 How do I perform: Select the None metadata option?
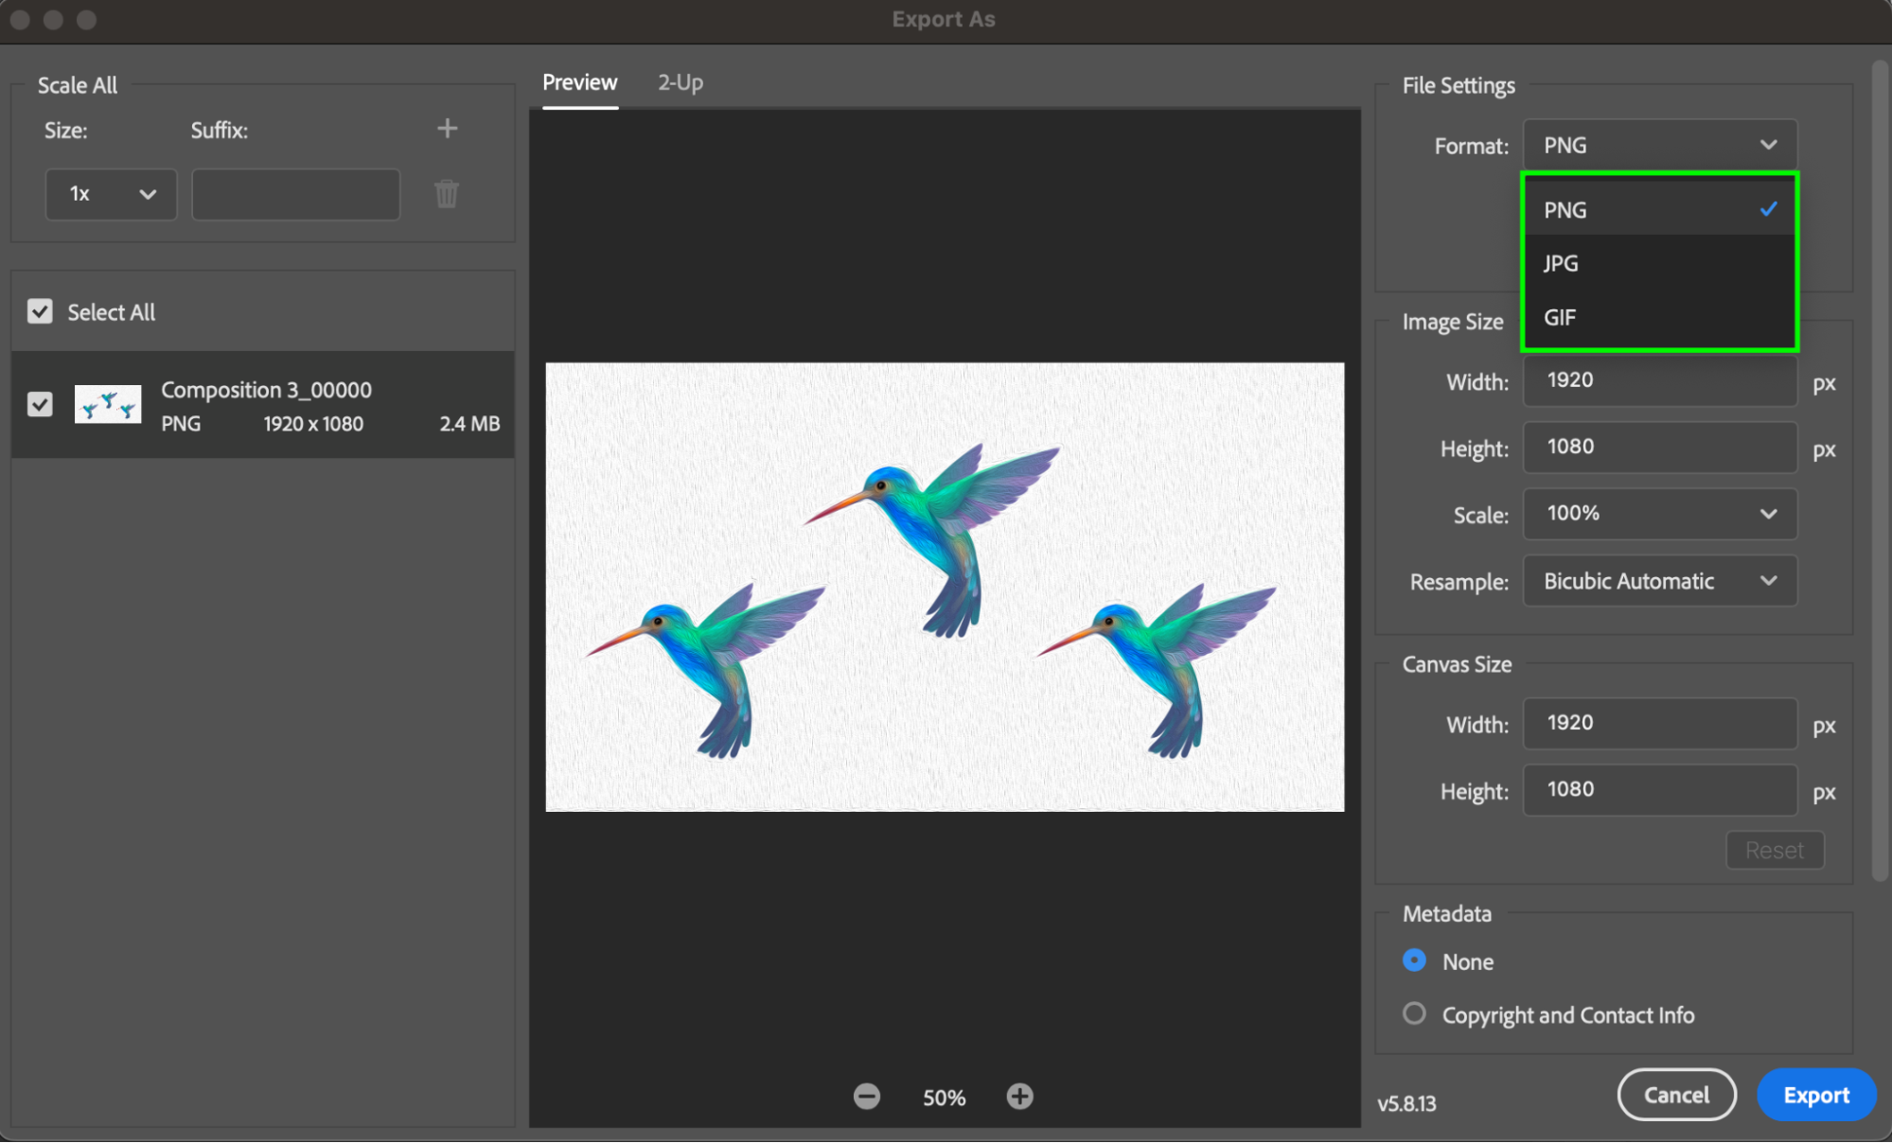point(1414,961)
